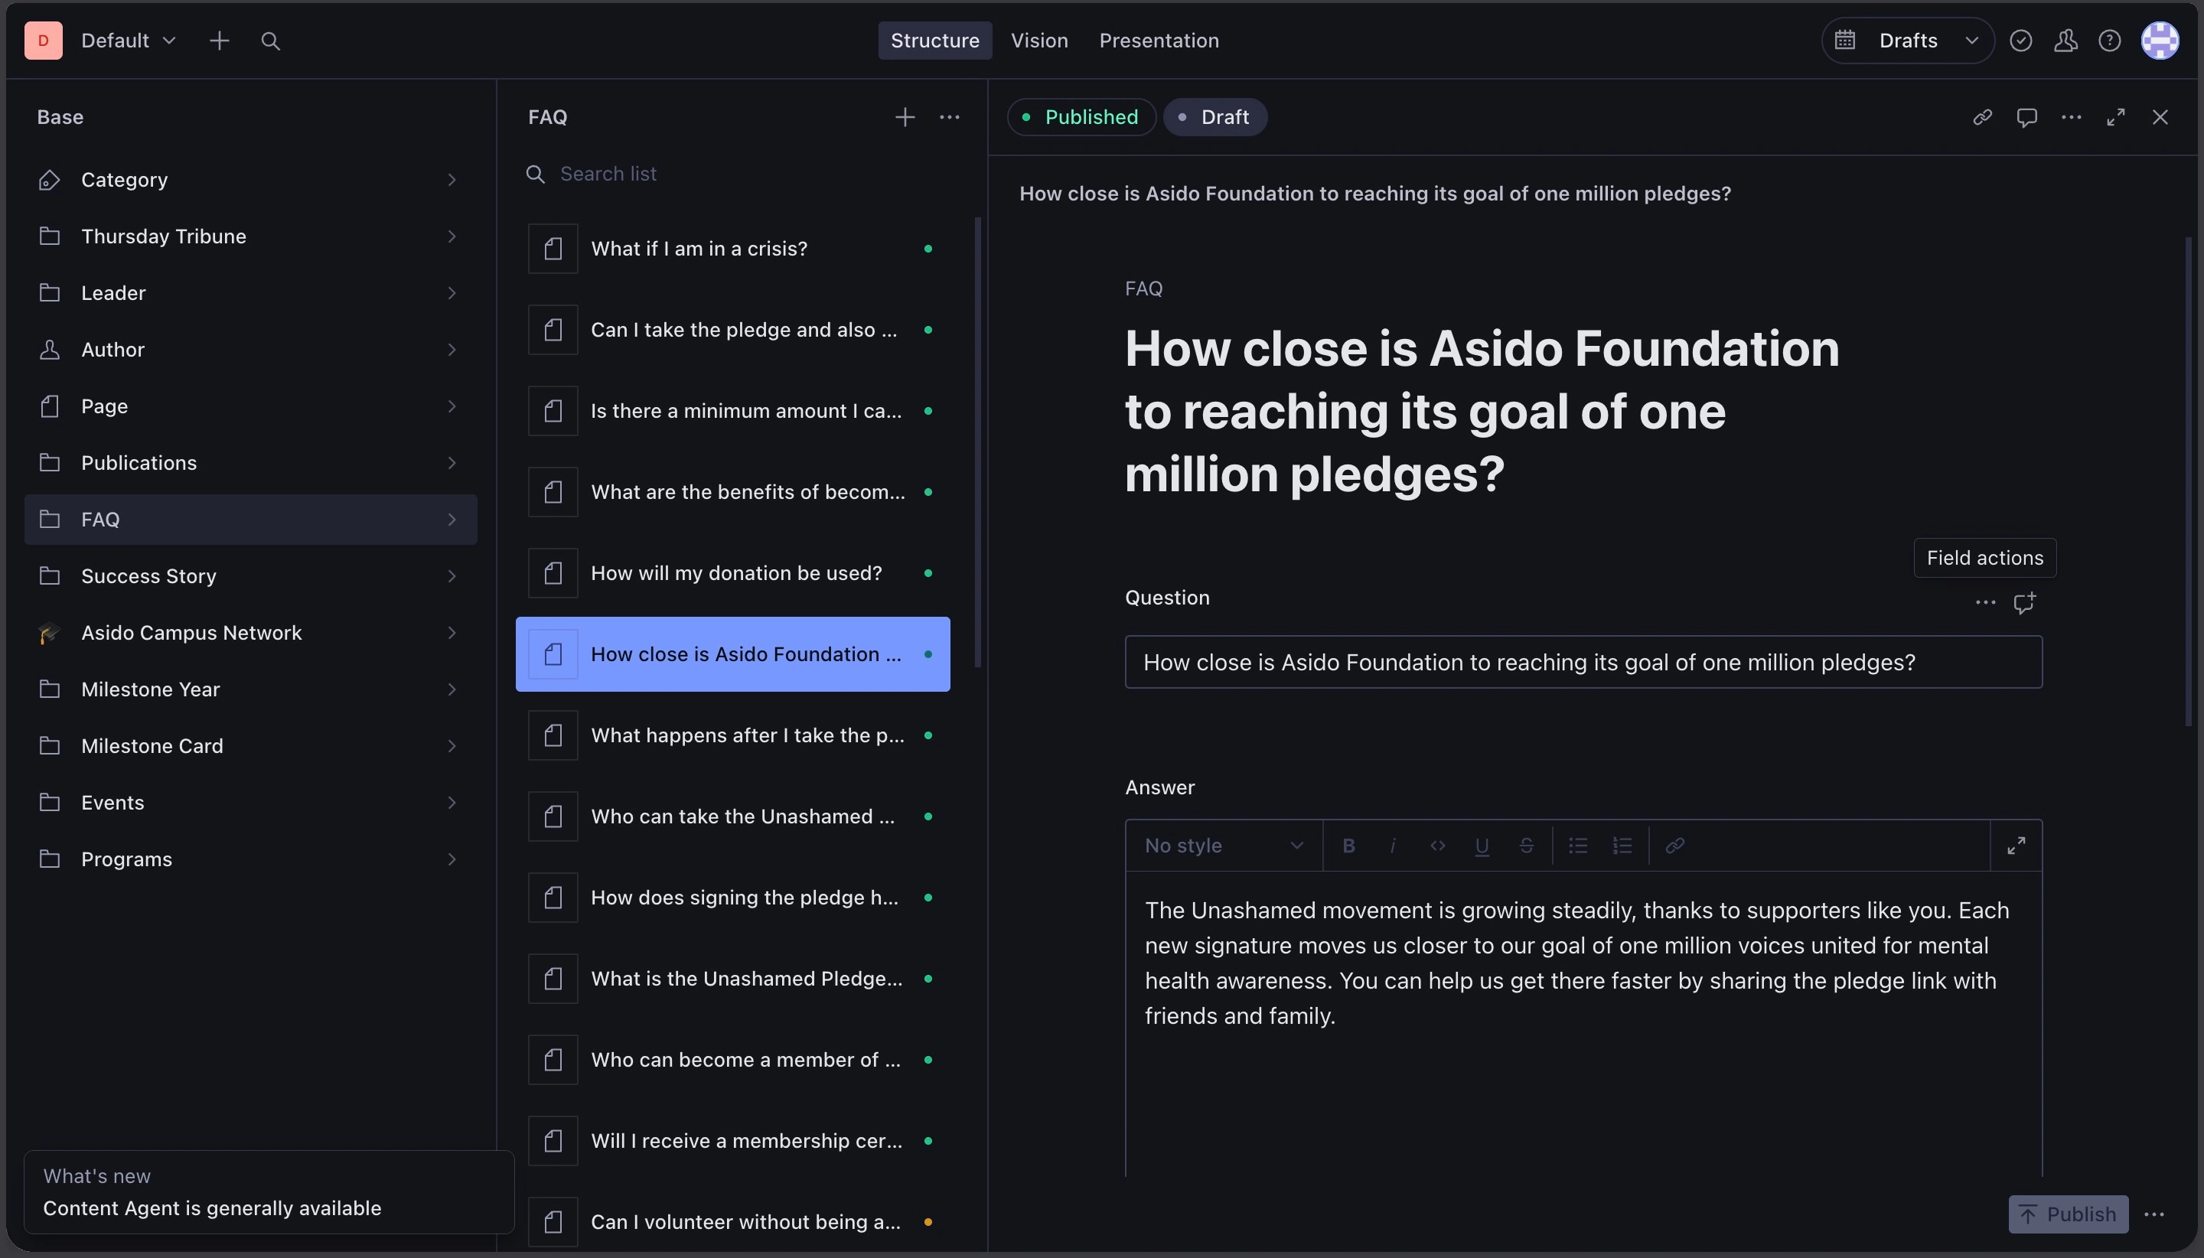The image size is (2204, 1258).
Task: Open the help question mark icon
Action: click(x=2109, y=40)
